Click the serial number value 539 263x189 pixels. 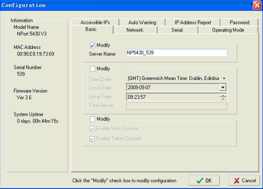click(21, 74)
